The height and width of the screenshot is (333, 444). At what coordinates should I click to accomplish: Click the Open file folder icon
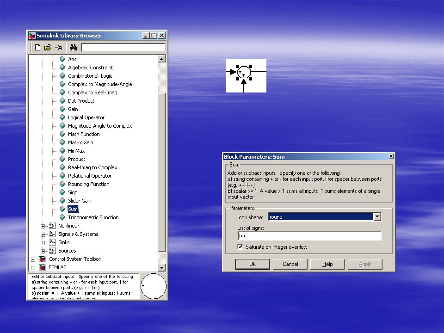[x=48, y=47]
